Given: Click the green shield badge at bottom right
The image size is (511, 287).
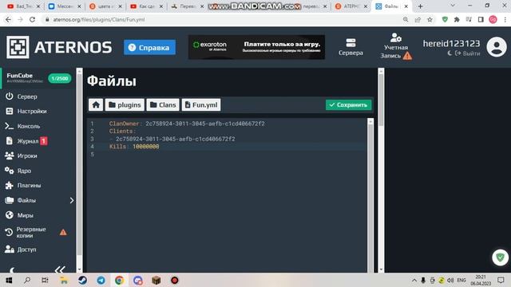Looking at the screenshot, I should [500, 258].
